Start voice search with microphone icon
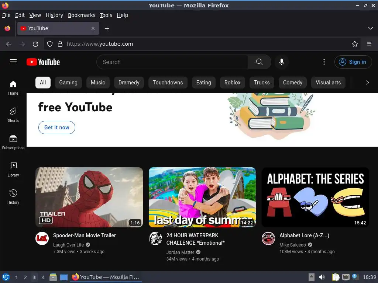Image resolution: width=378 pixels, height=283 pixels. 281,62
